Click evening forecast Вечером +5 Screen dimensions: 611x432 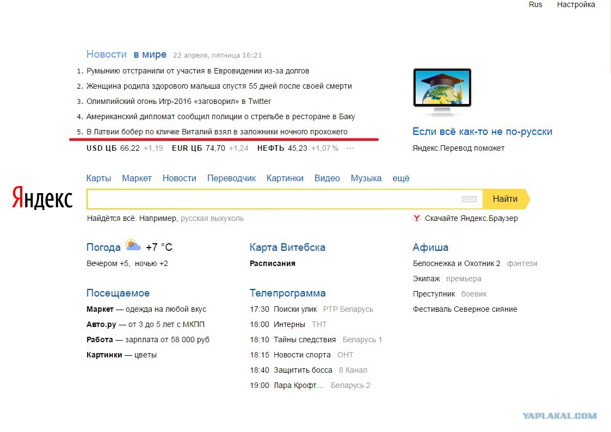tap(108, 264)
